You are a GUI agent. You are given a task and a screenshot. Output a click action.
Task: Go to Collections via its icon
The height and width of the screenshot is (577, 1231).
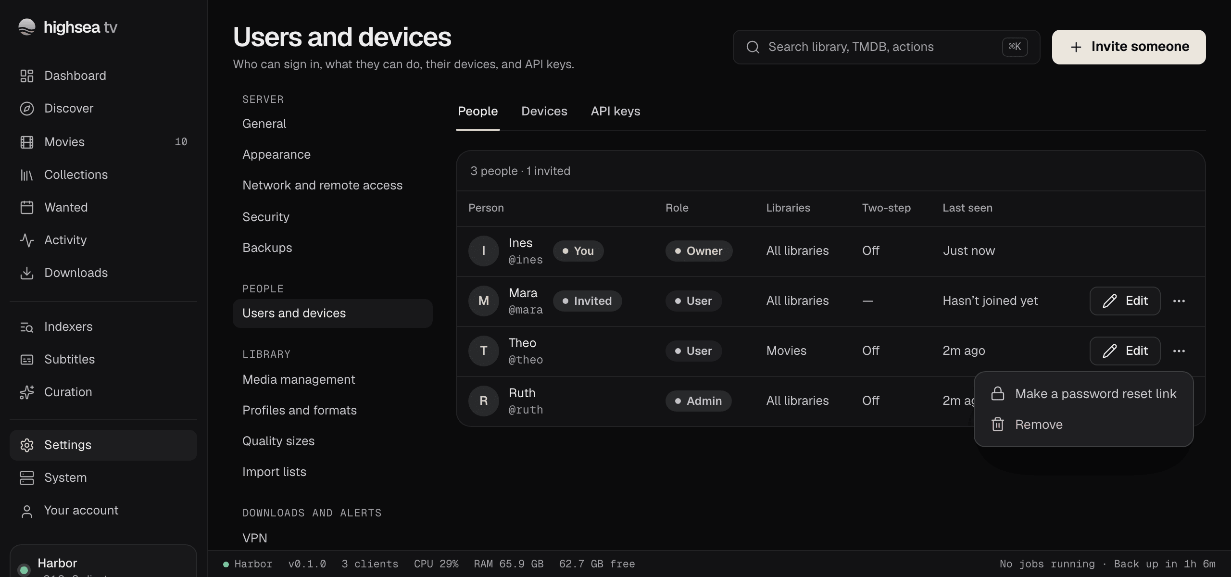pyautogui.click(x=27, y=175)
